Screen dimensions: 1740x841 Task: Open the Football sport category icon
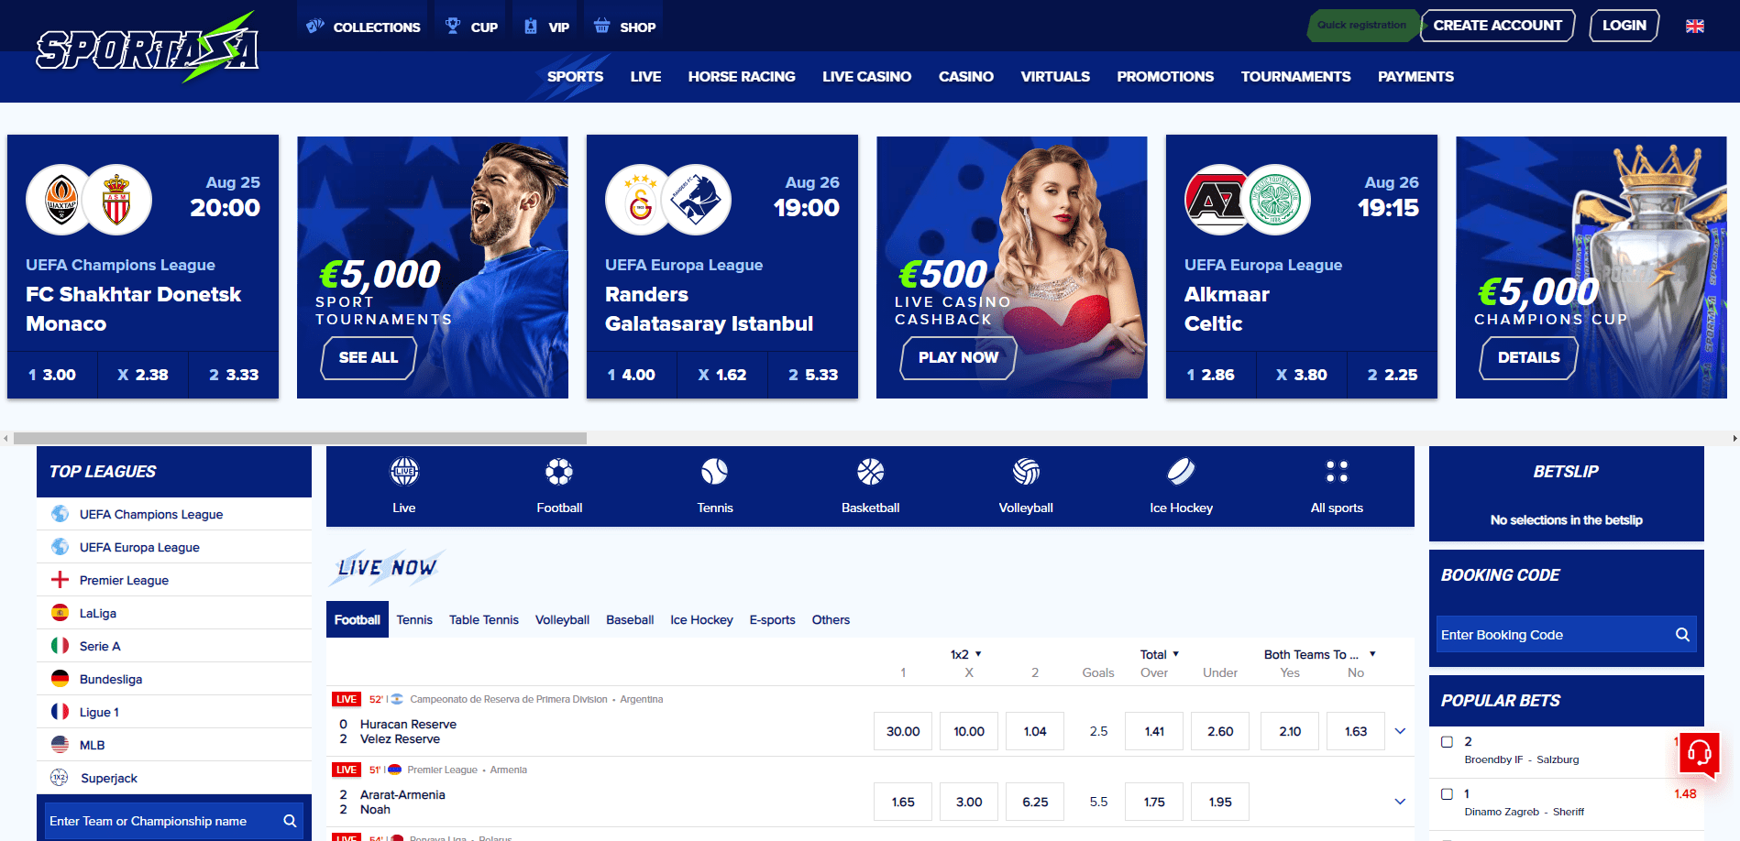pyautogui.click(x=559, y=472)
